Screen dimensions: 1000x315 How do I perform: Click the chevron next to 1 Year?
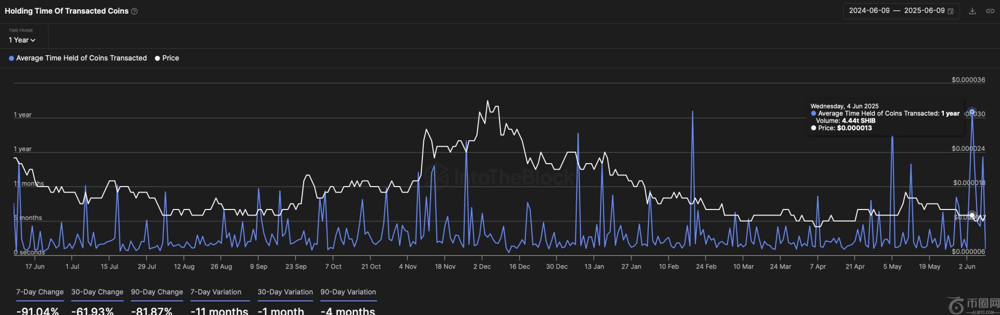[33, 41]
